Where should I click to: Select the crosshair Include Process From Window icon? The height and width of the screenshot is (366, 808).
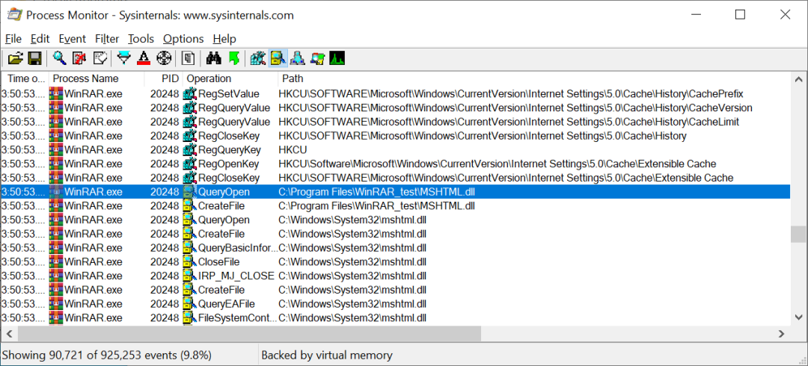coord(163,59)
